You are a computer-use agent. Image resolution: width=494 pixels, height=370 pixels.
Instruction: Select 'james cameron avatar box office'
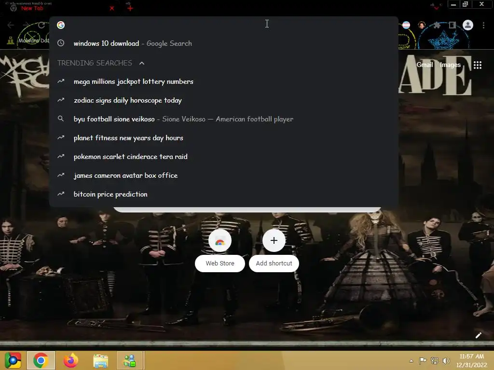[224, 175]
